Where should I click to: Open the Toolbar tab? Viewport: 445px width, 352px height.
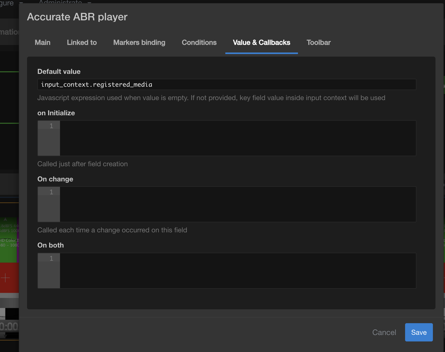coord(318,42)
